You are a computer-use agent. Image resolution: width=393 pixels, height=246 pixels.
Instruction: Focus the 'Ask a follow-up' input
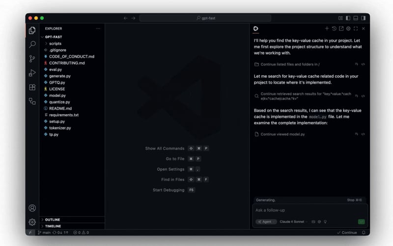[310, 210]
